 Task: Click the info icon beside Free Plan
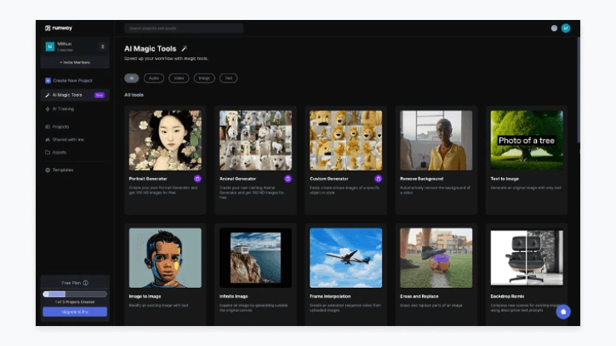point(86,283)
